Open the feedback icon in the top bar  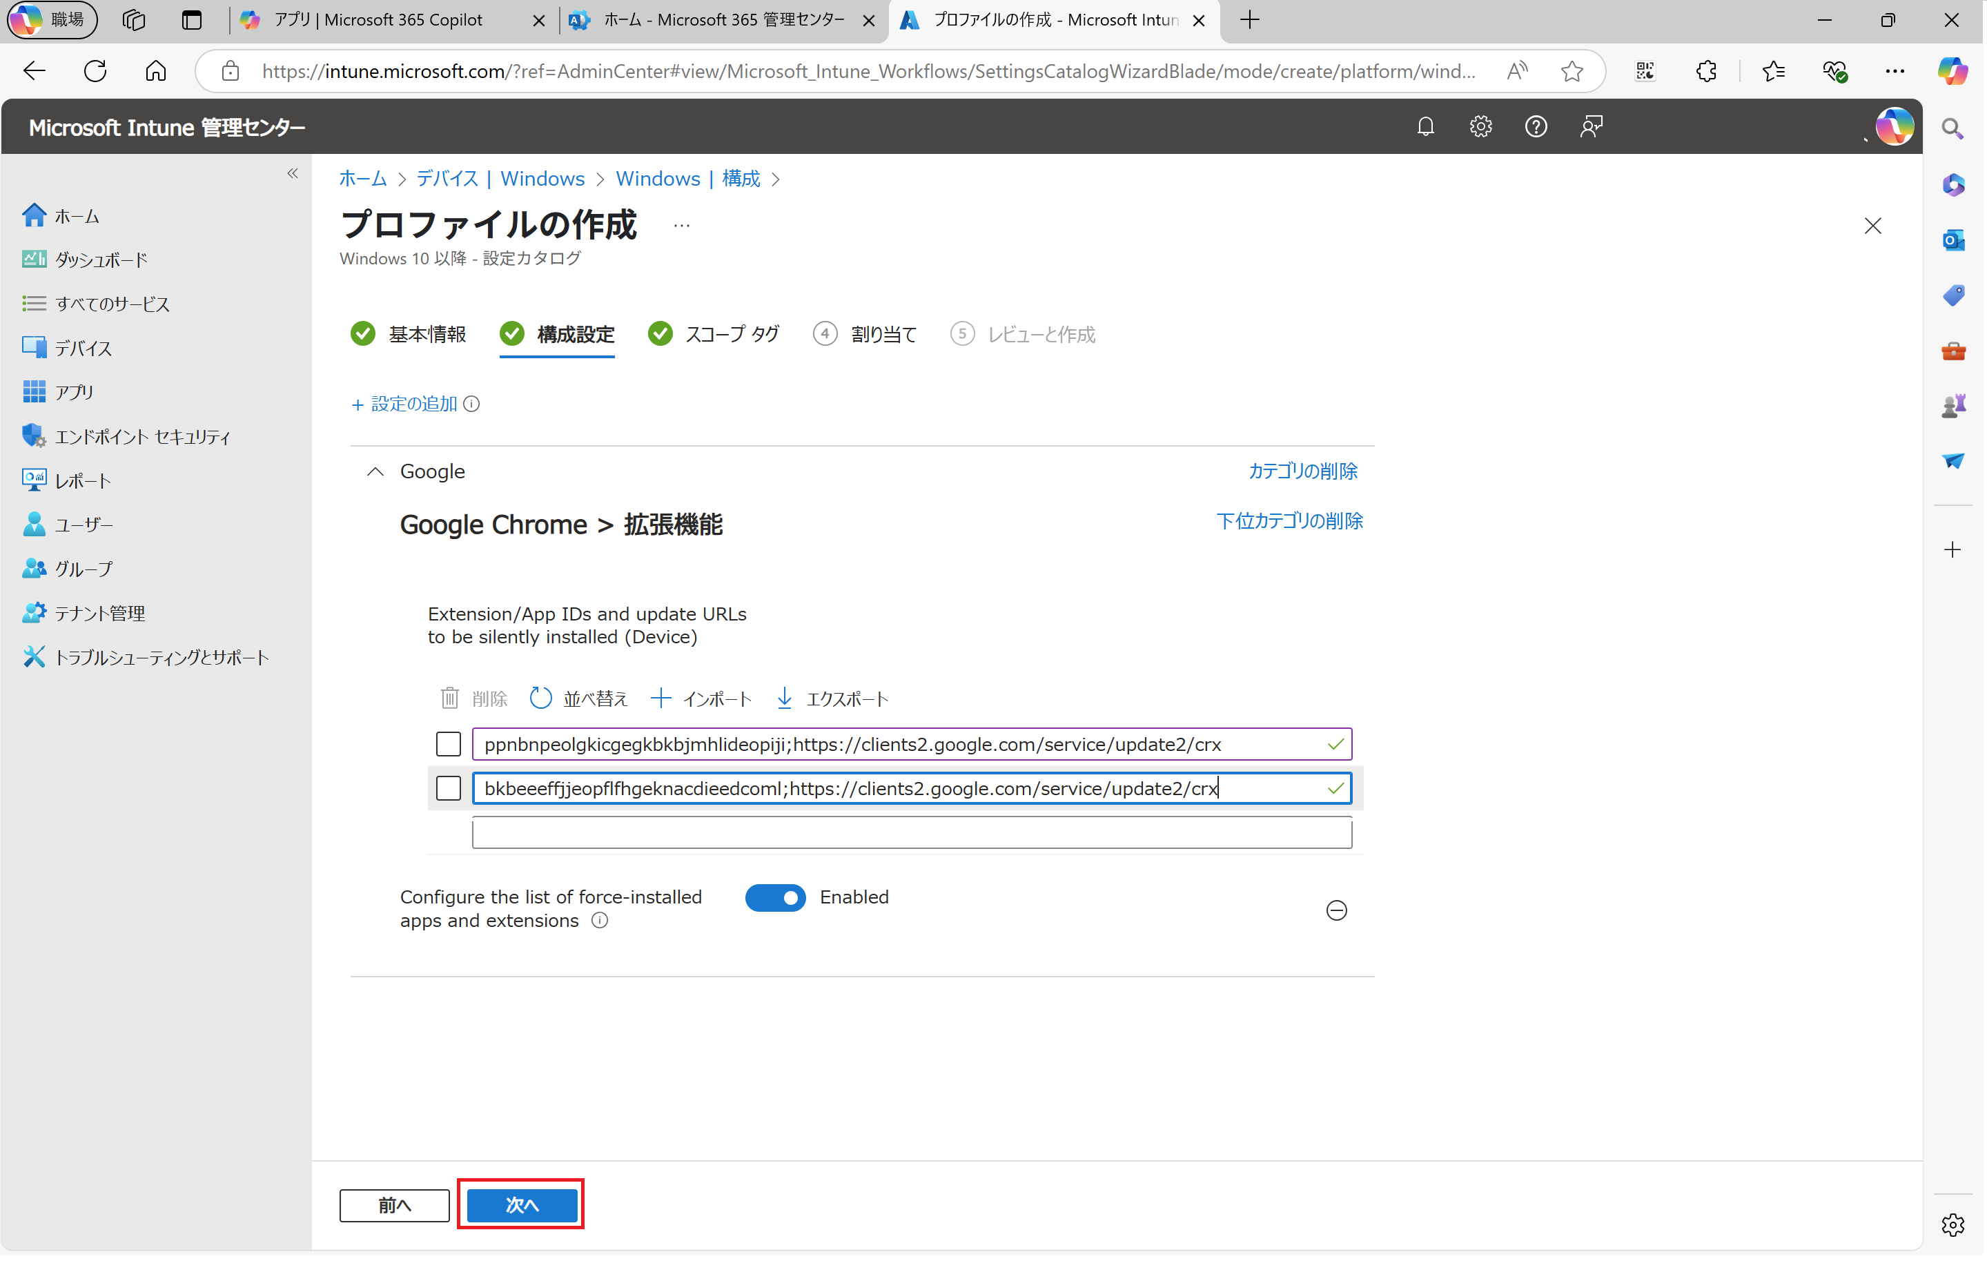click(1590, 126)
